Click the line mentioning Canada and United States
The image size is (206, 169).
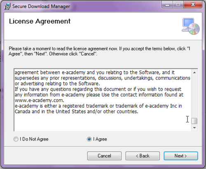pyautogui.click(x=76, y=111)
